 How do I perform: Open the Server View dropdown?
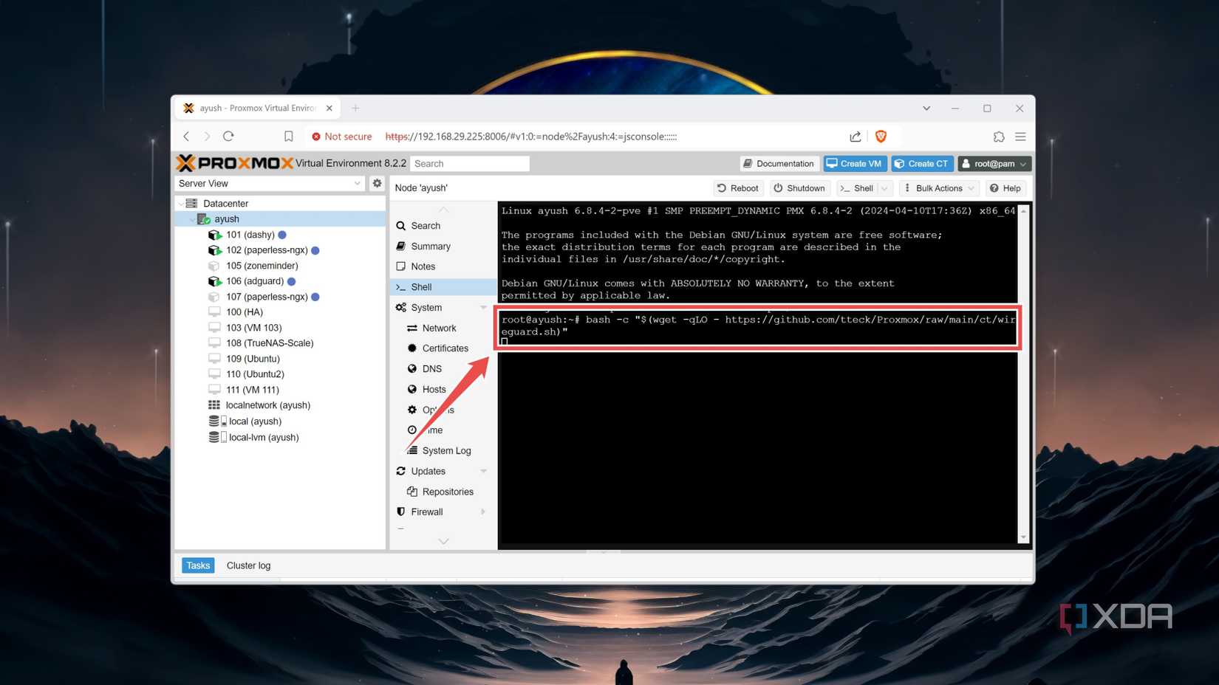(270, 184)
